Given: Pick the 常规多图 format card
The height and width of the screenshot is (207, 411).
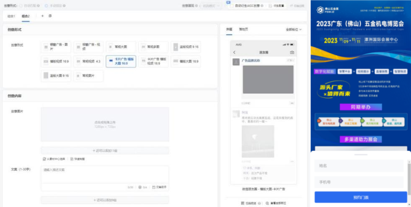Looking at the screenshot, I should pos(153,47).
